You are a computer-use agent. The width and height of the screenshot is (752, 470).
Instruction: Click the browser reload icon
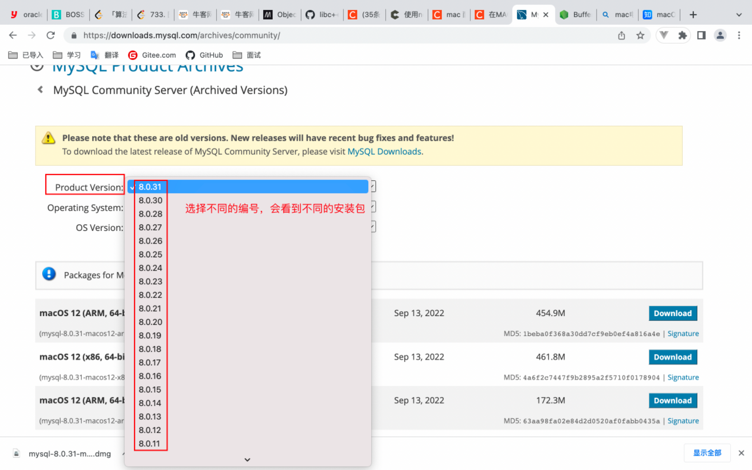click(51, 35)
